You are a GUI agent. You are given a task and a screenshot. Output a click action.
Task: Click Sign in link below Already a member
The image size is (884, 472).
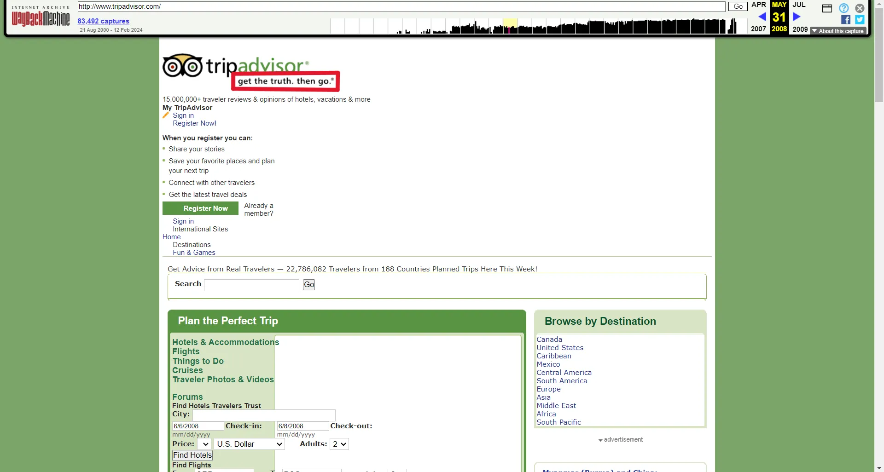[x=183, y=221]
